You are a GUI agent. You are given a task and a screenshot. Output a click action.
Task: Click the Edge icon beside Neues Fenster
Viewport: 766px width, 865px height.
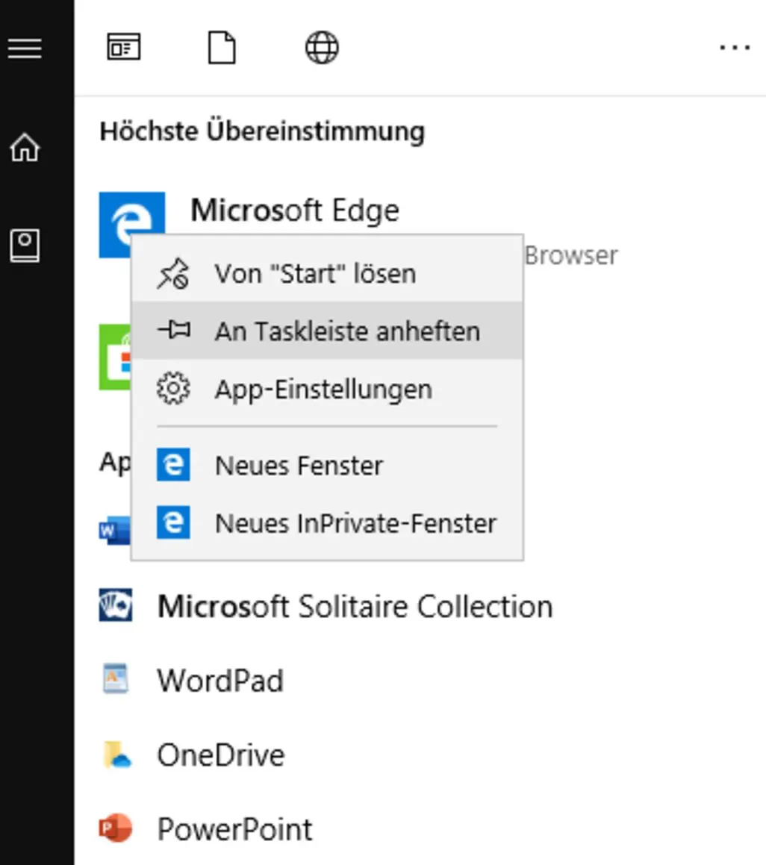click(173, 464)
